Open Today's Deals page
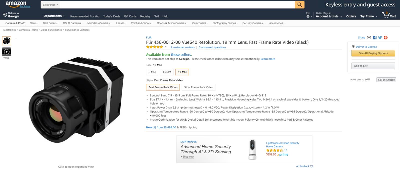This screenshot has width=400, height=178. coord(111,16)
